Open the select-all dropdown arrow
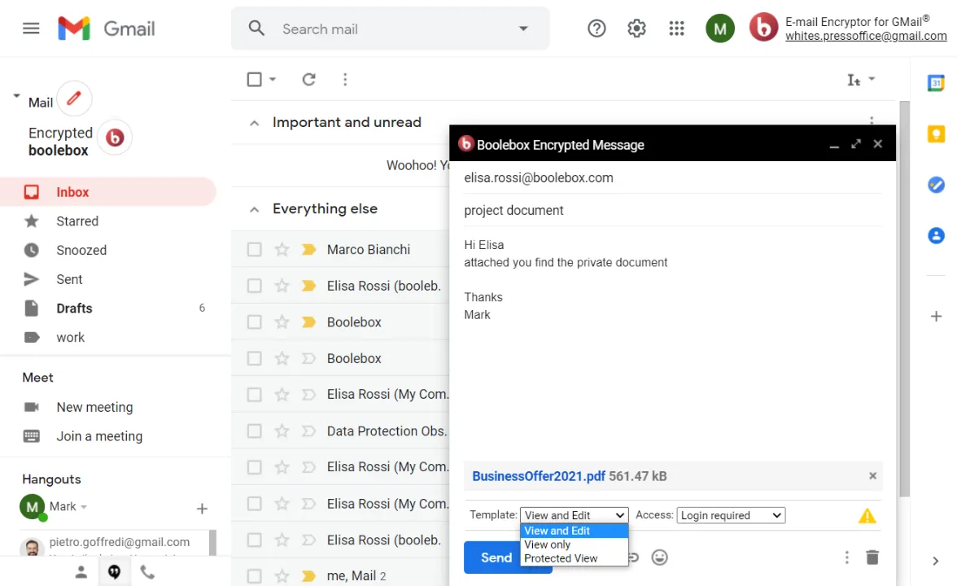Image resolution: width=957 pixels, height=586 pixels. [x=272, y=80]
